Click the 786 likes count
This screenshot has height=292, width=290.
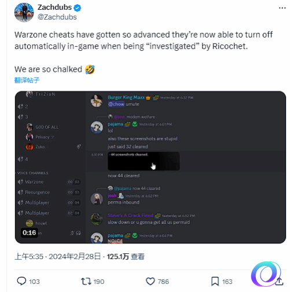tap(163, 282)
